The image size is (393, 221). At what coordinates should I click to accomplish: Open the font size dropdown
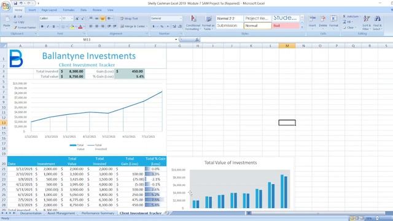pyautogui.click(x=72, y=18)
